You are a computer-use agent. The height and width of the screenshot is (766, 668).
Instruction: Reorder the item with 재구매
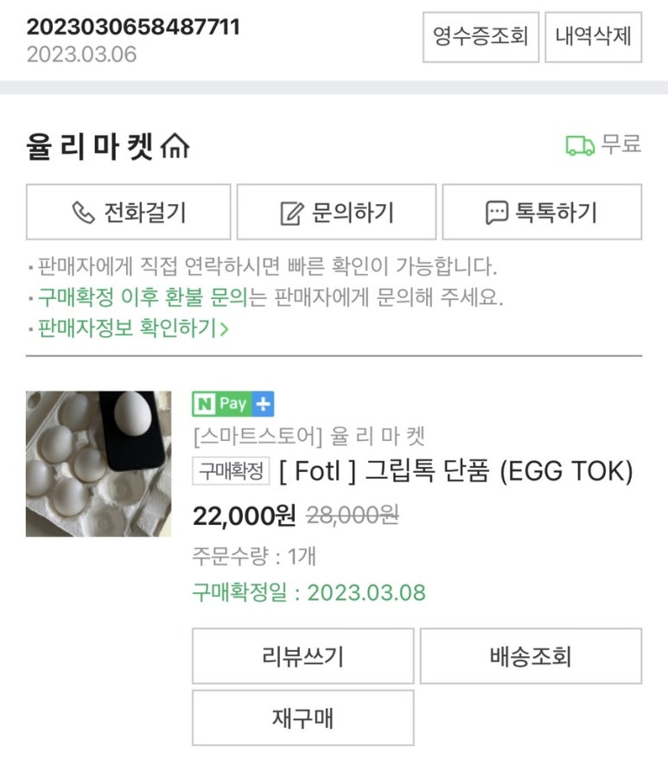point(302,718)
